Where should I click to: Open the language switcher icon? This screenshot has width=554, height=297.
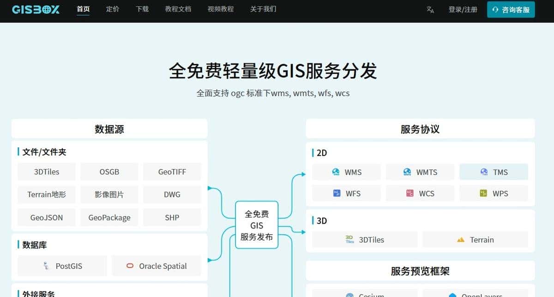pos(430,10)
